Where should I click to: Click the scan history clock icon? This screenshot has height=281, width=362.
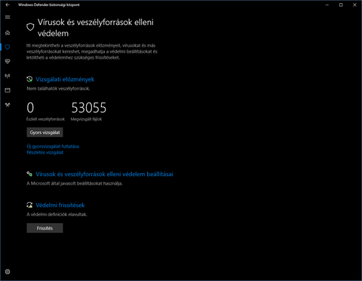29,79
